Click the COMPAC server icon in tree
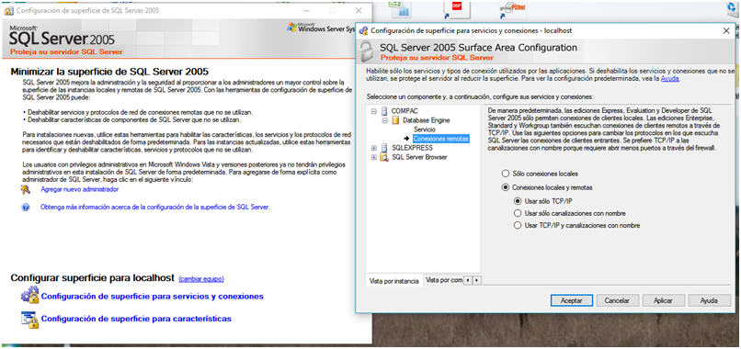Viewport: 741px width, 349px height. (x=383, y=111)
